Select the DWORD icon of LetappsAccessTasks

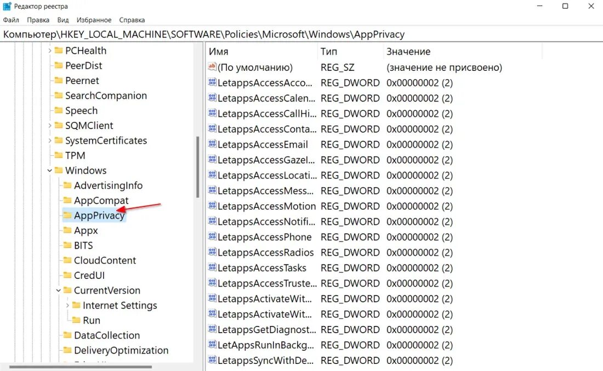212,267
